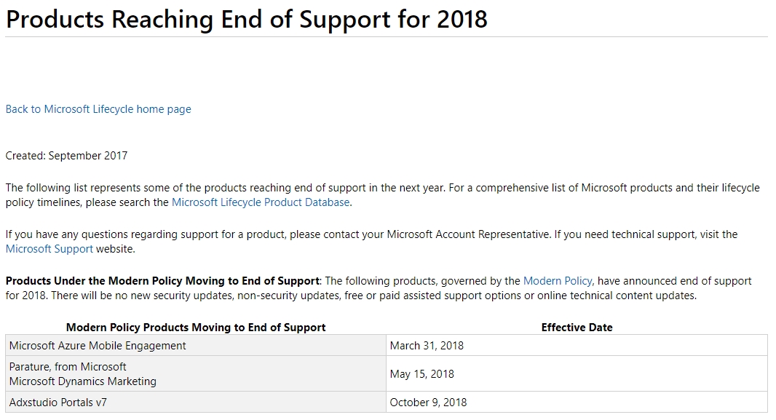
Task: Select the May 15, 2018 date cell
Action: click(421, 374)
